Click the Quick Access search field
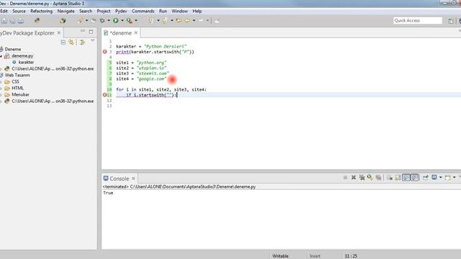This screenshot has width=461, height=259. tap(418, 21)
